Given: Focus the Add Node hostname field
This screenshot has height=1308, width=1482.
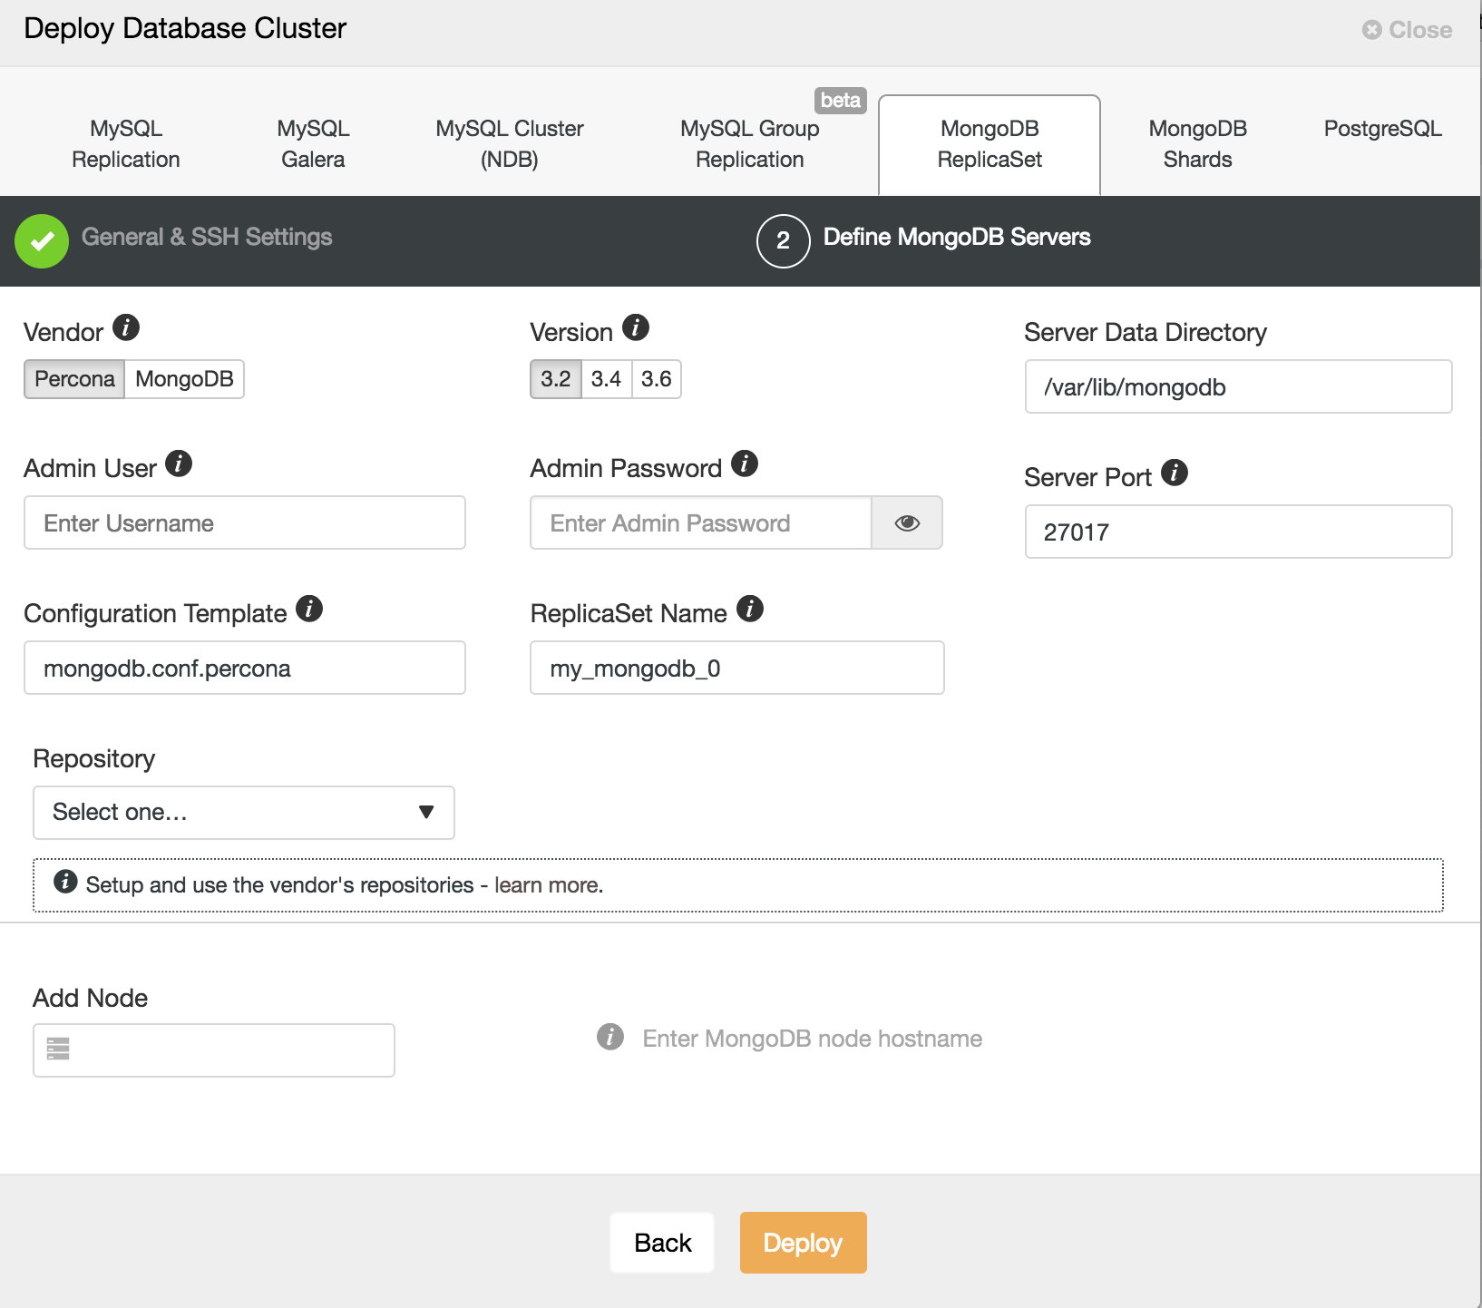Looking at the screenshot, I should pyautogui.click(x=214, y=1050).
